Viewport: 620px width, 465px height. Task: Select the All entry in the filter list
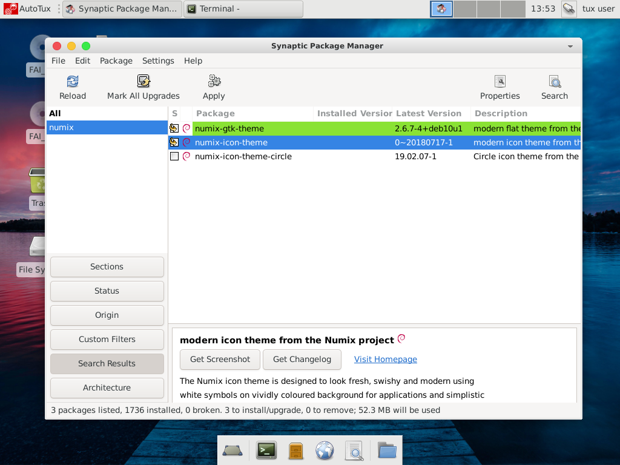pos(107,113)
